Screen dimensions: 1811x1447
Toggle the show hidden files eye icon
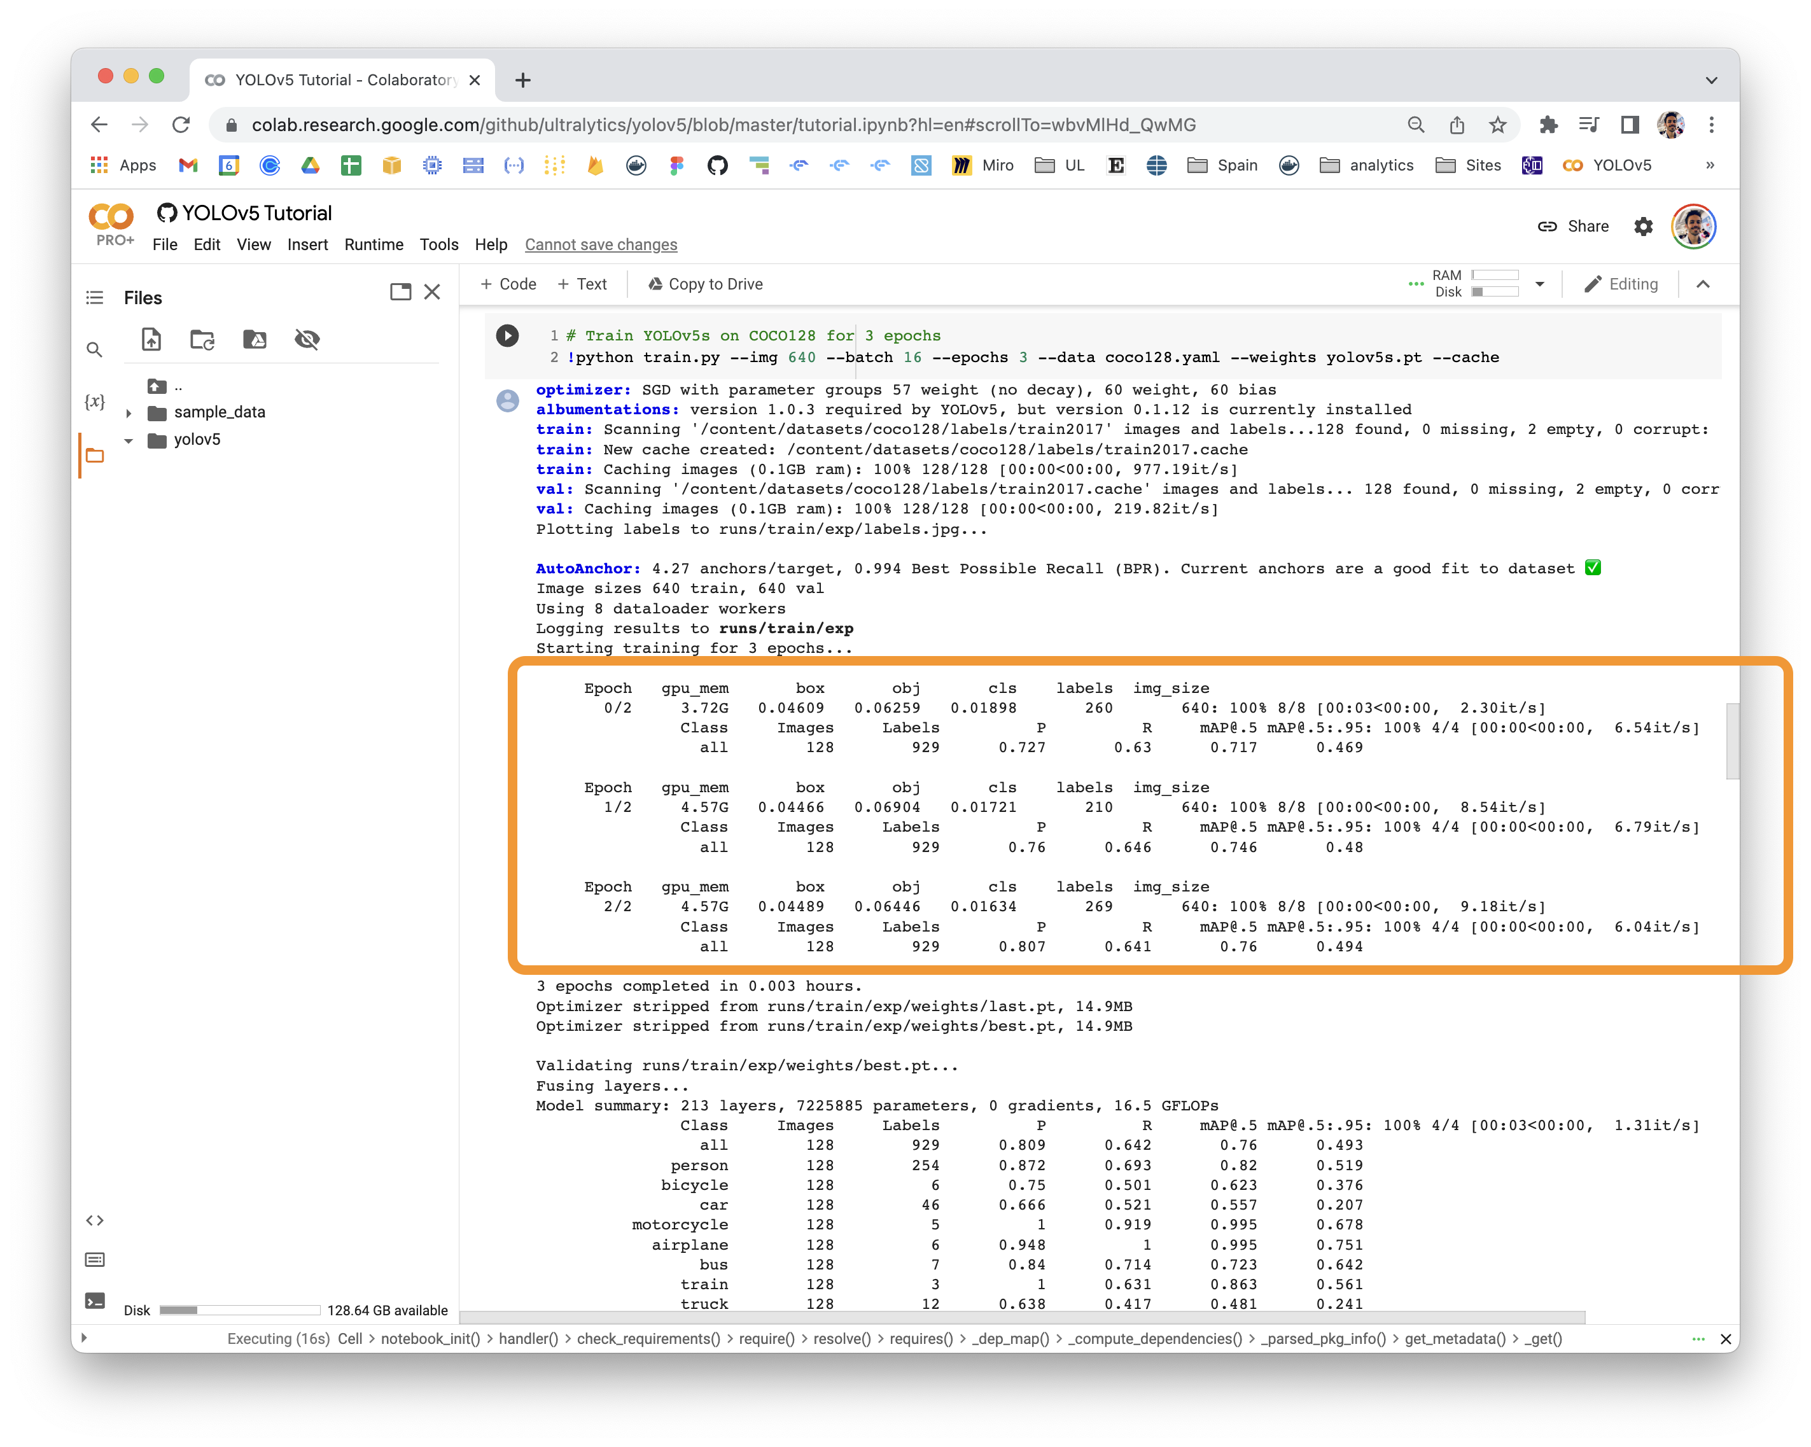[x=307, y=339]
